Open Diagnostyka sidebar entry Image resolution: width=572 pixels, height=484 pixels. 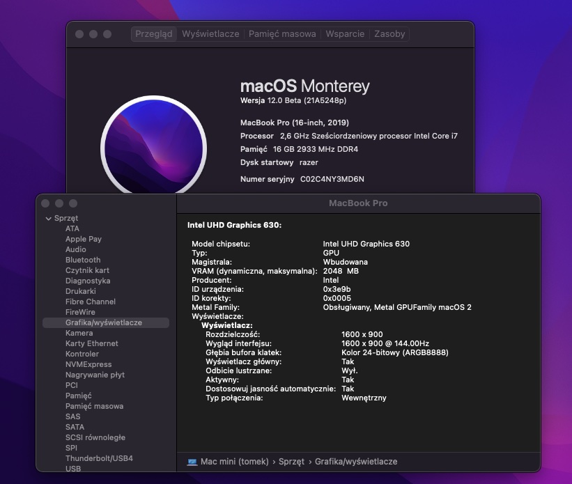click(88, 281)
